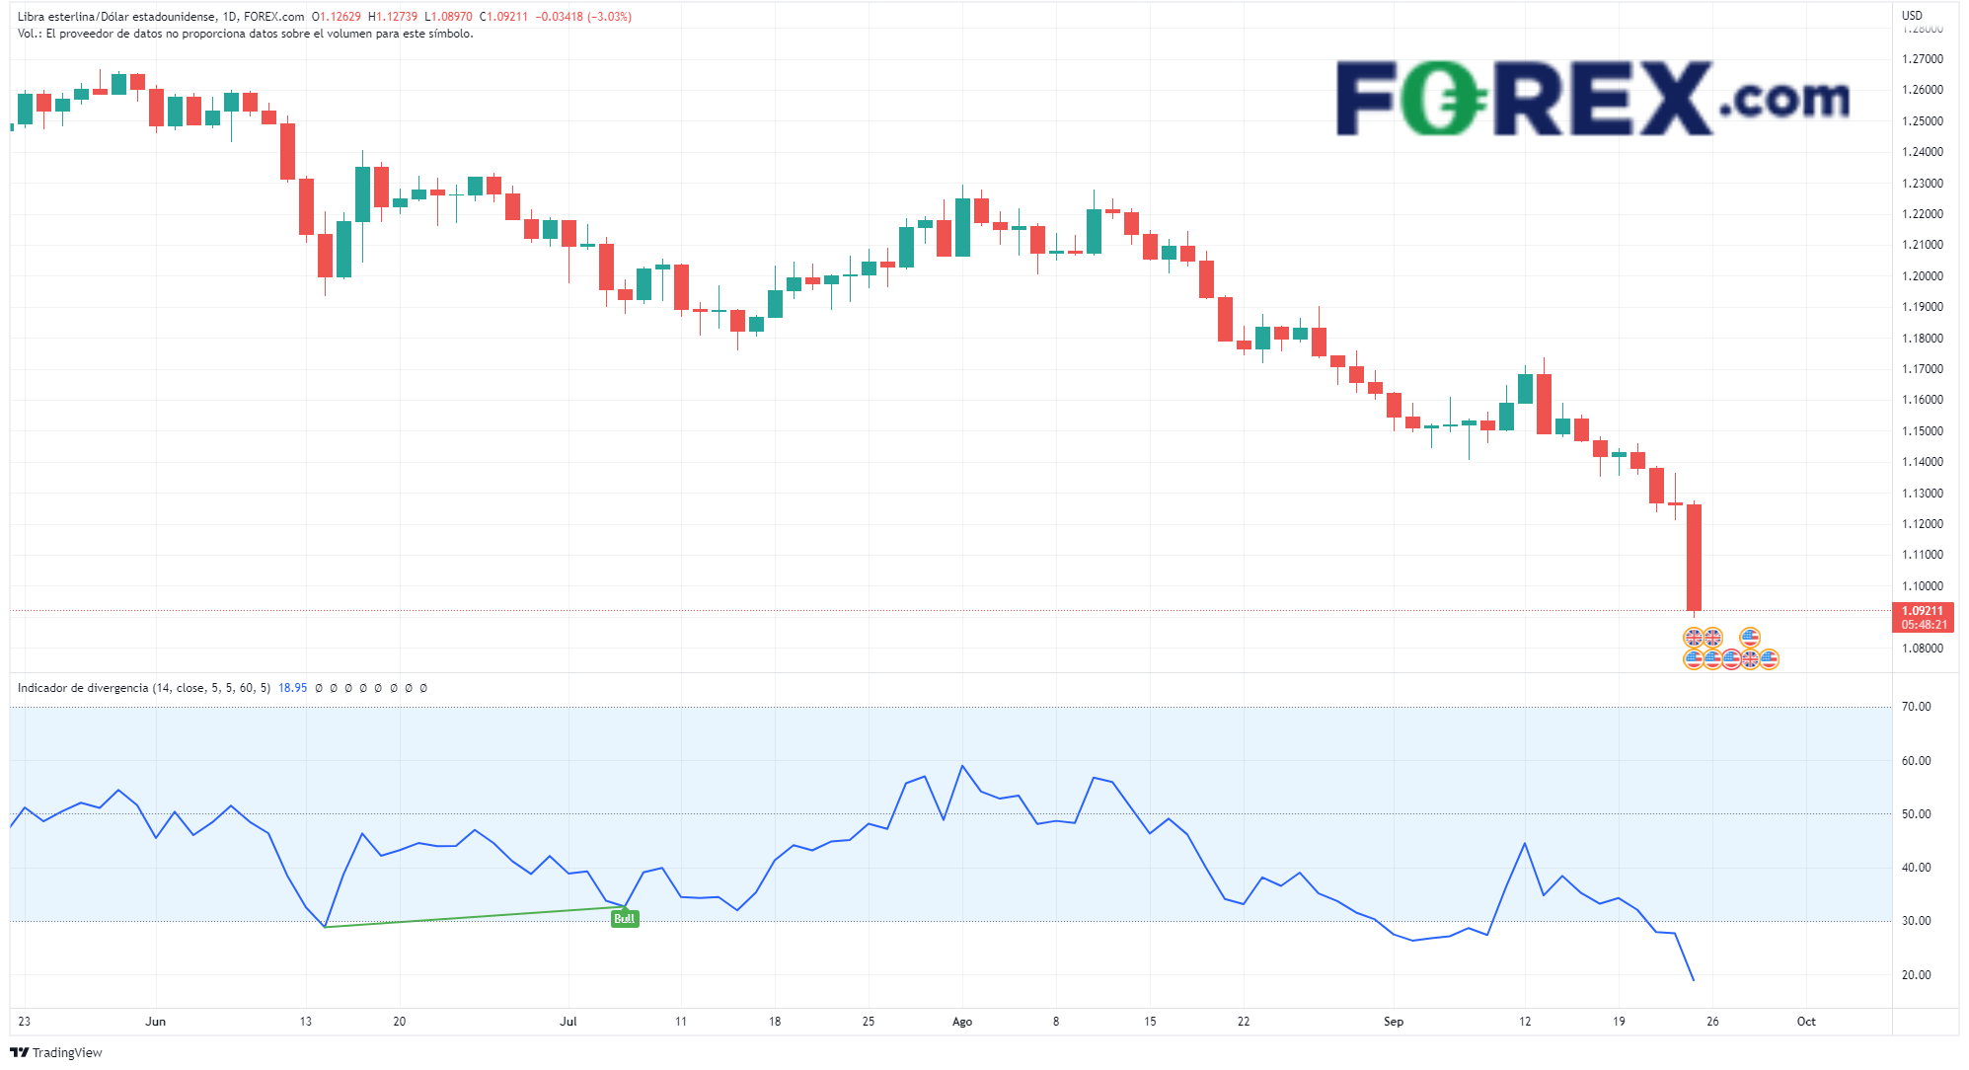
Task: Click the indicator value 18.95
Action: 292,688
